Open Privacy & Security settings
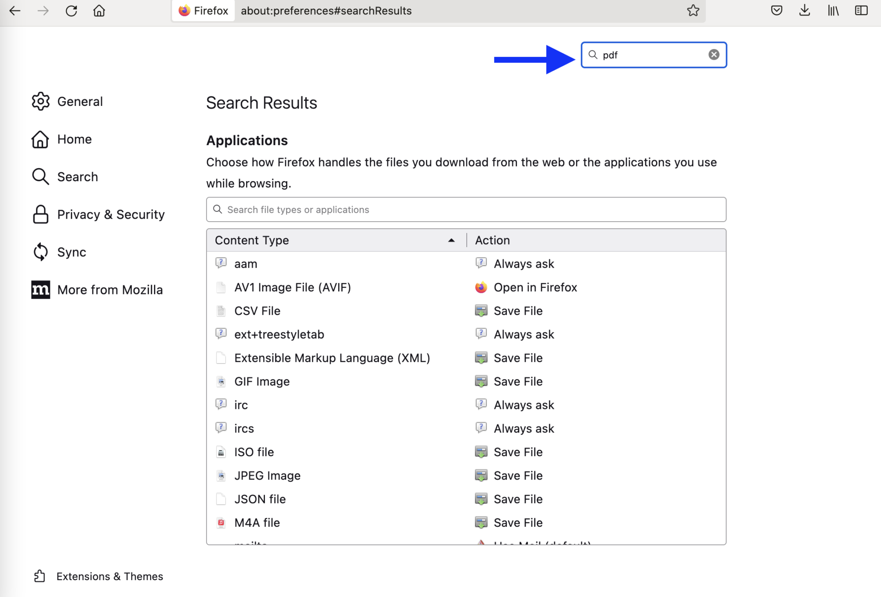The image size is (881, 597). 111,214
